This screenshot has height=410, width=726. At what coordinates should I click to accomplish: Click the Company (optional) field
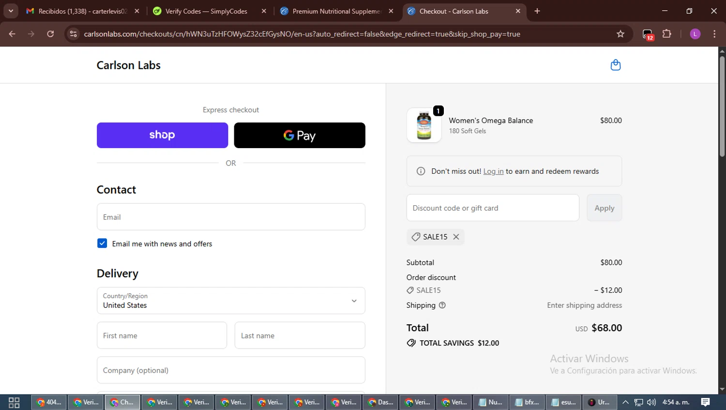(231, 370)
